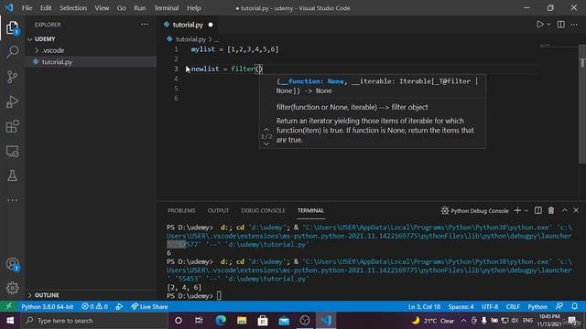Open the Manage gear icon
The height and width of the screenshot is (329, 586).
point(12,288)
